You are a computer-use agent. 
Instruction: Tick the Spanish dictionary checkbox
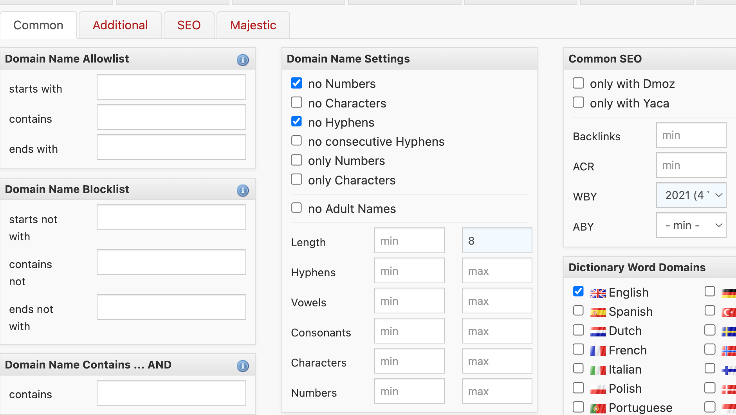tap(578, 311)
